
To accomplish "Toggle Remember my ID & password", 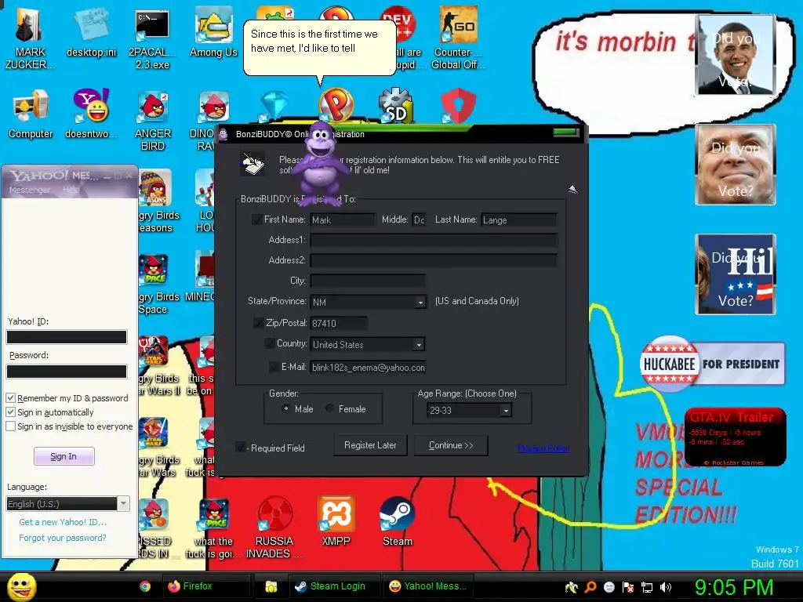I will pyautogui.click(x=11, y=397).
